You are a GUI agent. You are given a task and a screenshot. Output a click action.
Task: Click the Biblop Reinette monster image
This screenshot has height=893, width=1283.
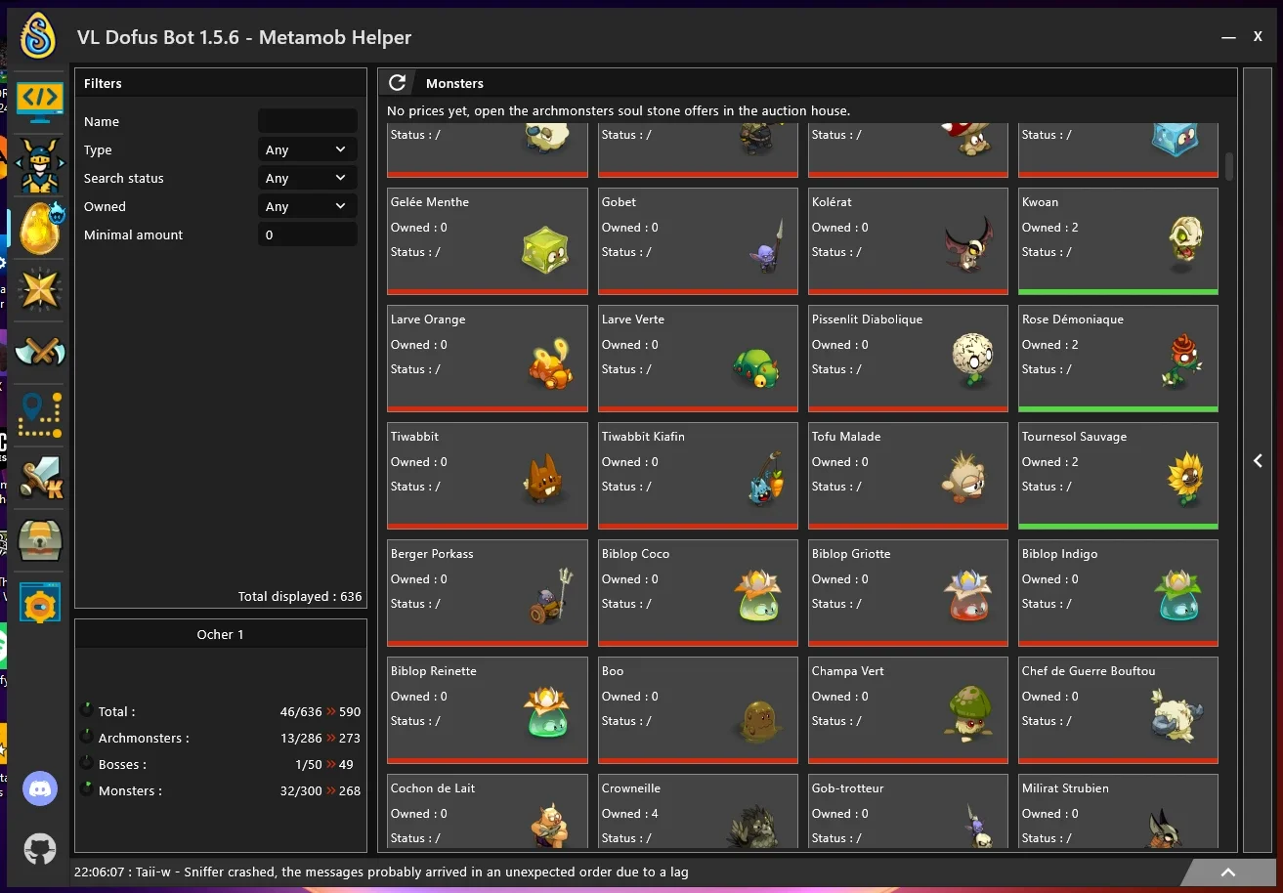click(547, 711)
